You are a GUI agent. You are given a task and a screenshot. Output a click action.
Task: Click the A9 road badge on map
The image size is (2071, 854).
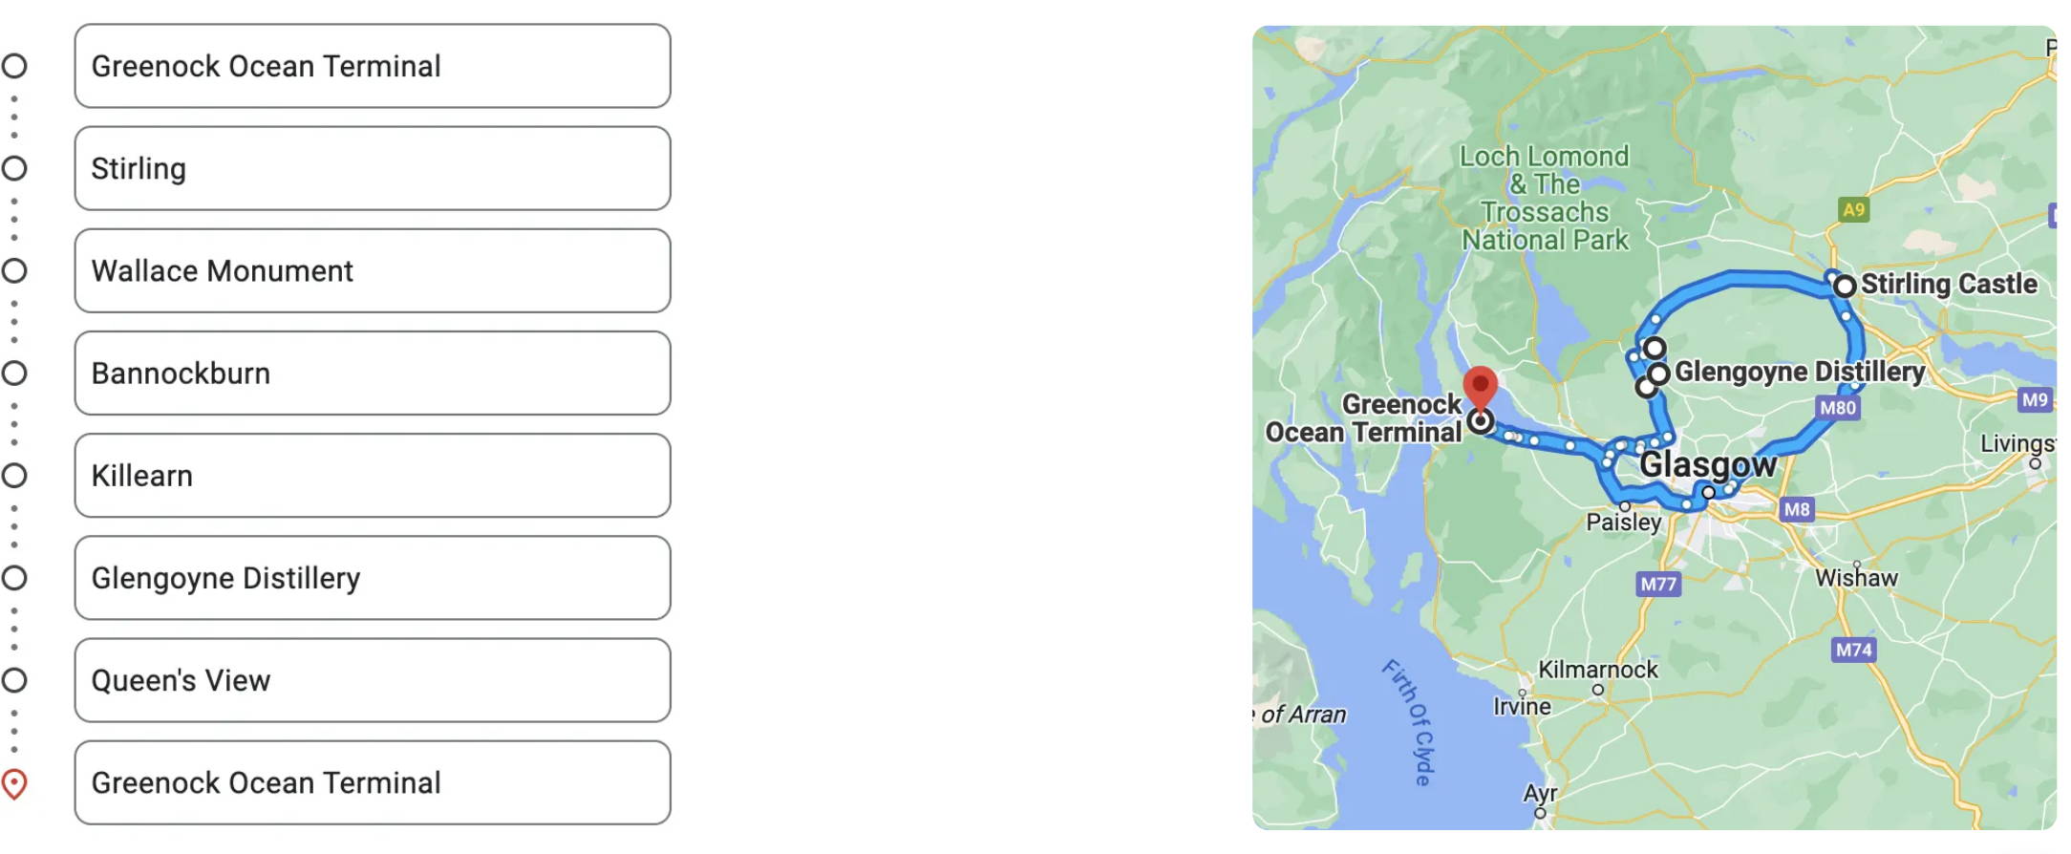(x=1853, y=209)
